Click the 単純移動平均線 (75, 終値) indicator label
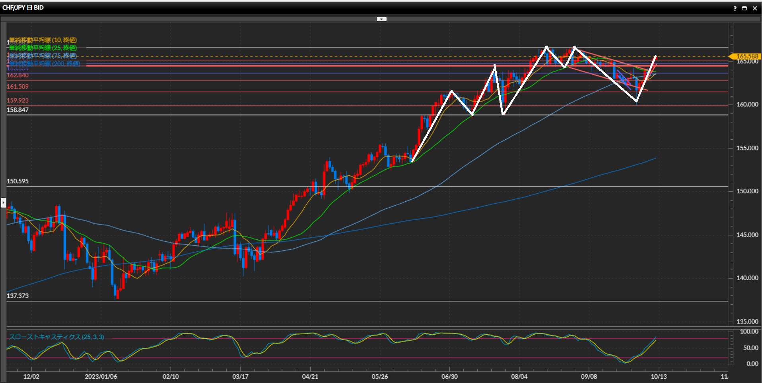This screenshot has height=383, width=762. point(43,56)
